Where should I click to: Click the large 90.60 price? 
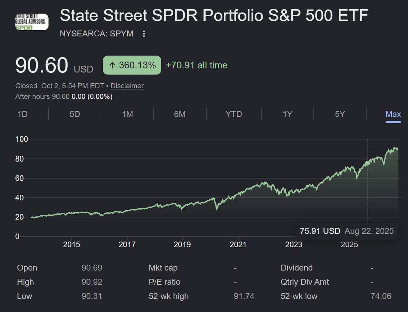click(x=42, y=66)
